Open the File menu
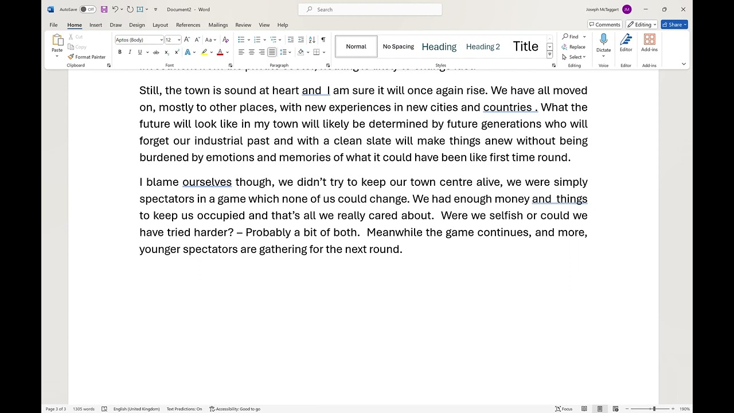734x413 pixels. (53, 25)
